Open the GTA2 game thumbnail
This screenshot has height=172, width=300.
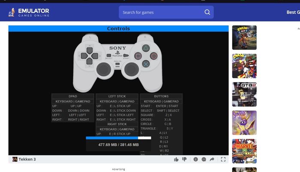[244, 94]
